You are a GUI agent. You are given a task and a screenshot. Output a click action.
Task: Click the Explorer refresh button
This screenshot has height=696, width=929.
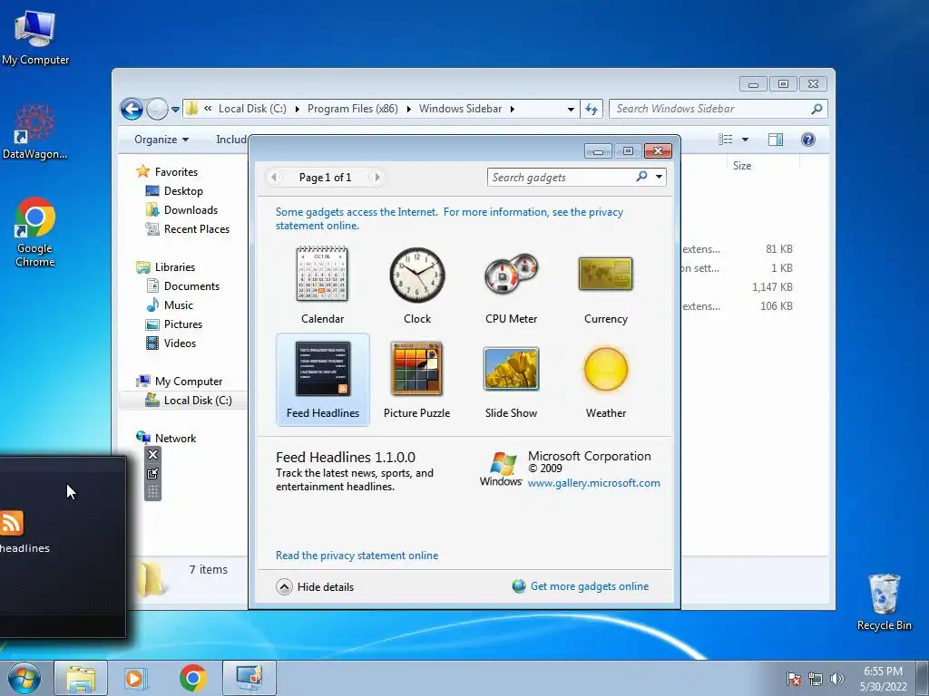592,109
